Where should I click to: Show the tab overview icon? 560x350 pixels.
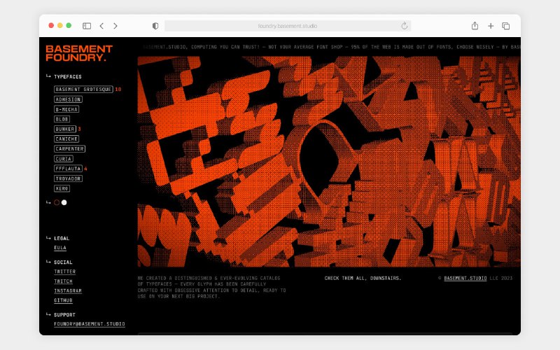(505, 26)
